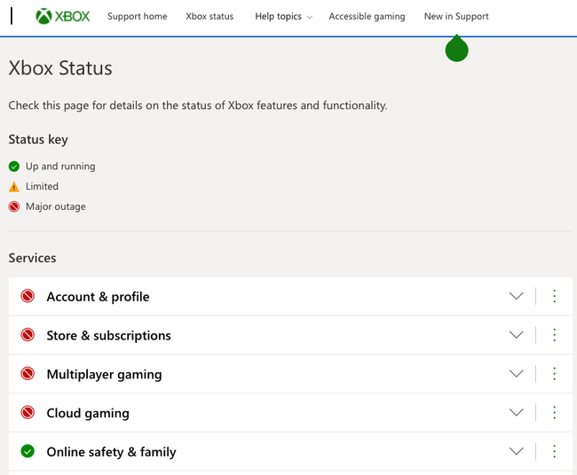Open more options for Multiplayer gaming

(555, 374)
